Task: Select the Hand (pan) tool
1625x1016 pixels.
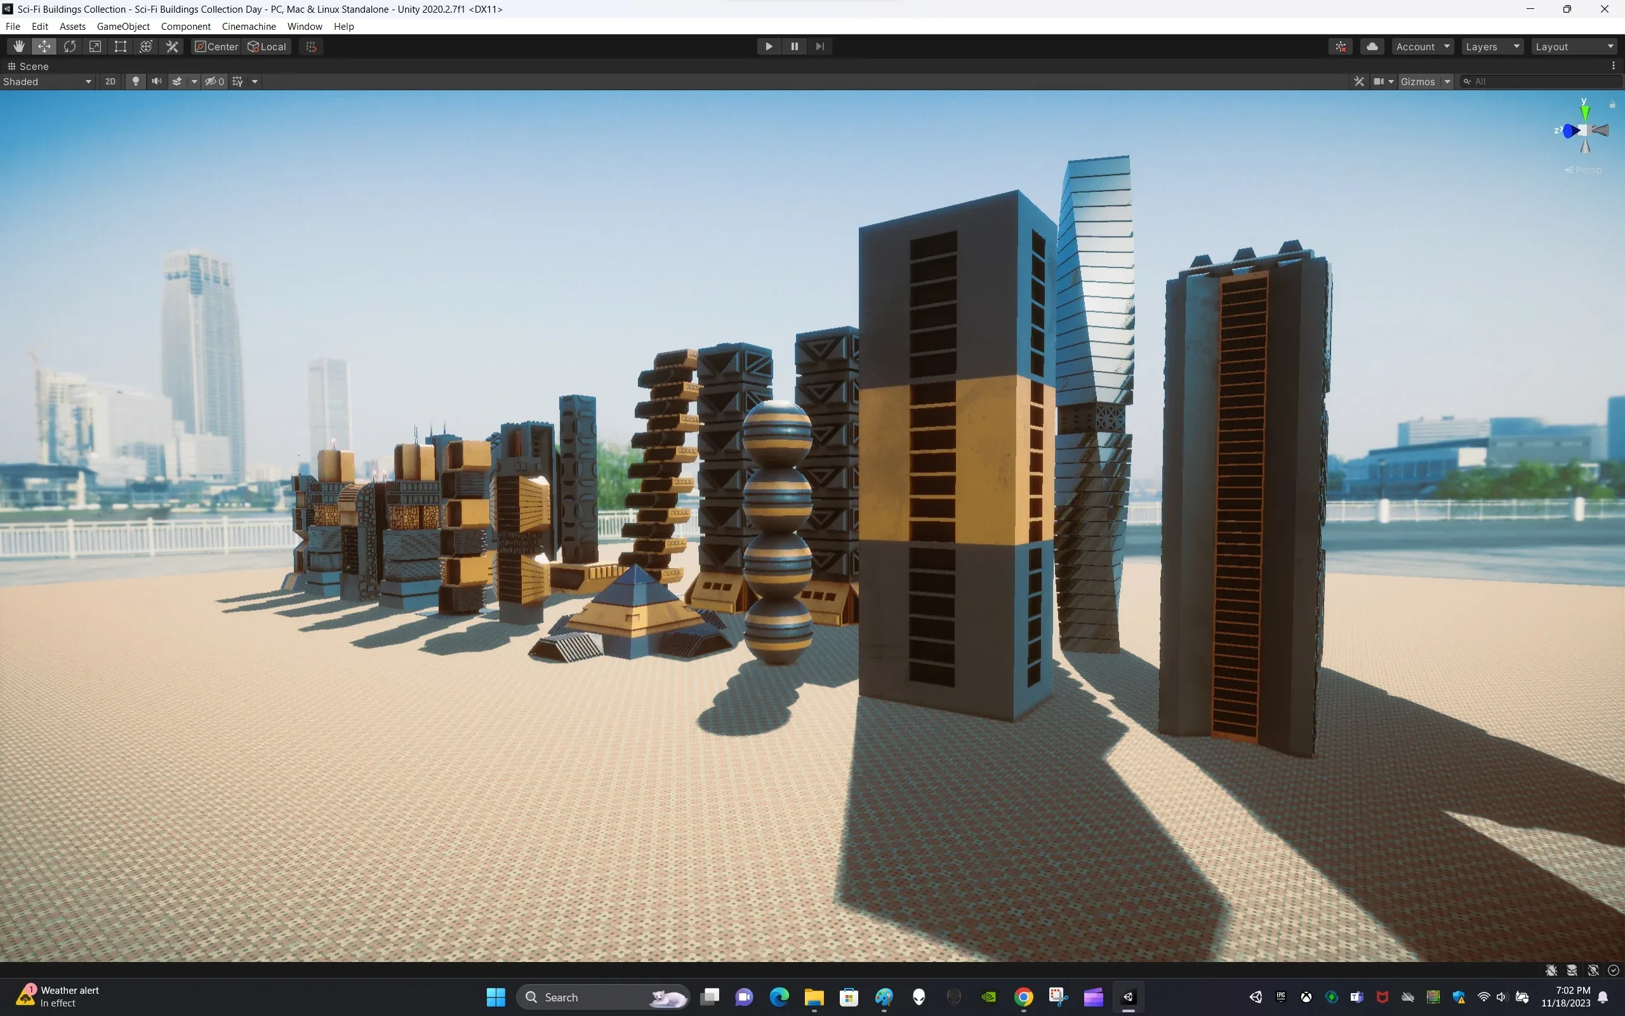Action: pos(18,46)
